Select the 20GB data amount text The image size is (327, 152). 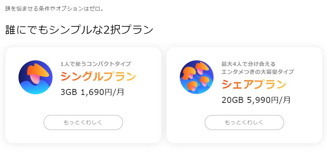pos(233,100)
